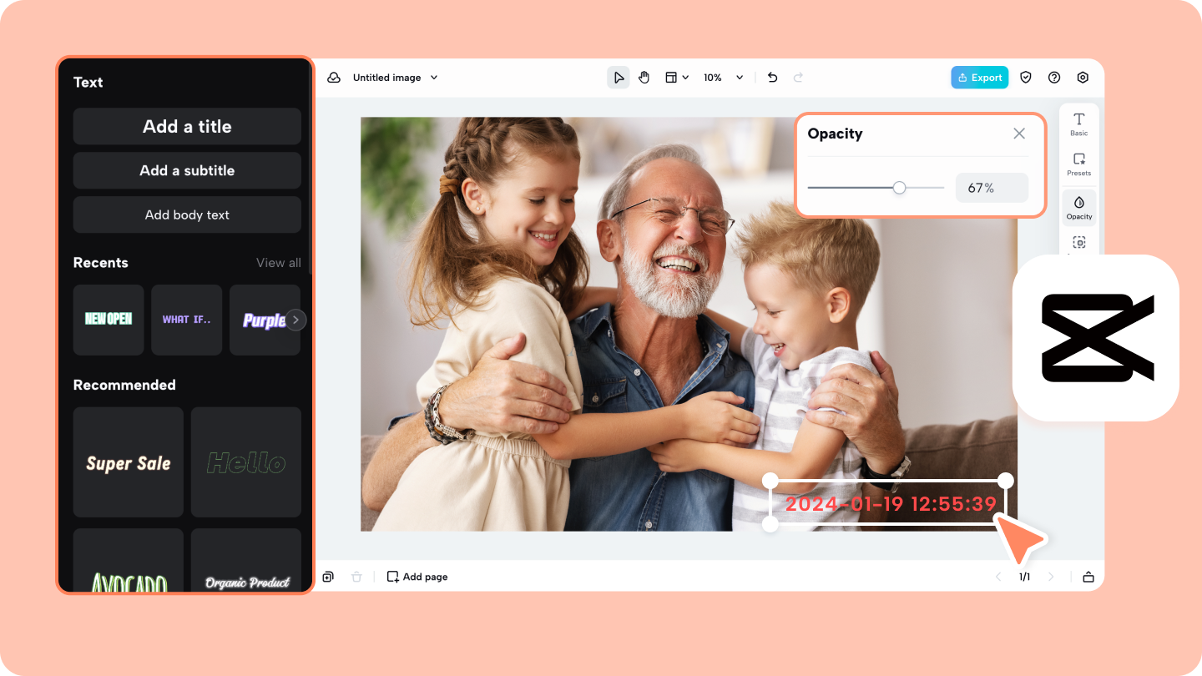The width and height of the screenshot is (1202, 676).
Task: Open the settings gear menu
Action: pyautogui.click(x=1083, y=77)
